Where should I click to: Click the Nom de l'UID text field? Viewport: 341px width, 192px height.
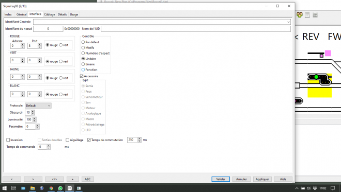(x=196, y=29)
